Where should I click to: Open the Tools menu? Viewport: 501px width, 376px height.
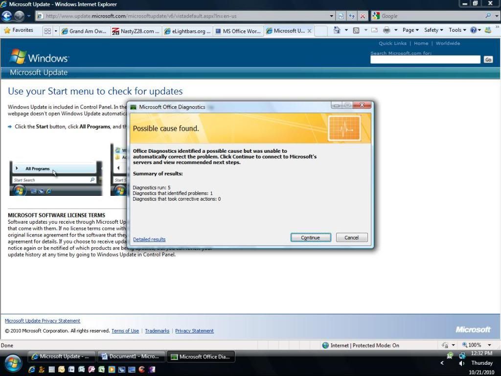(x=457, y=30)
